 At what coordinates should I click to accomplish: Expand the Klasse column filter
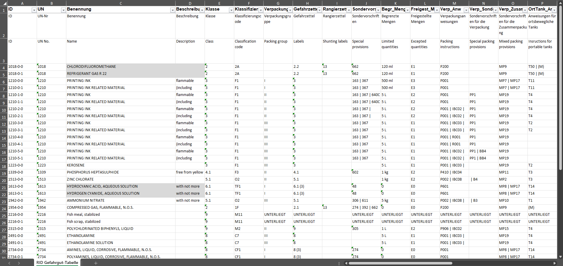(231, 10)
